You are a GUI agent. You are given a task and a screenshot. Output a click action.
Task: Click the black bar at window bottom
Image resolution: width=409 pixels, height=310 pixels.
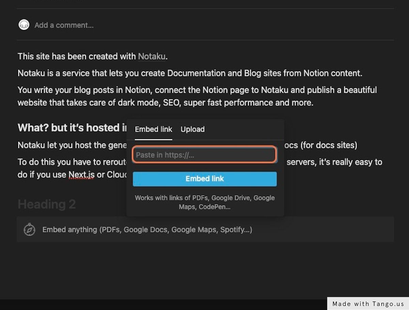[x=164, y=305]
